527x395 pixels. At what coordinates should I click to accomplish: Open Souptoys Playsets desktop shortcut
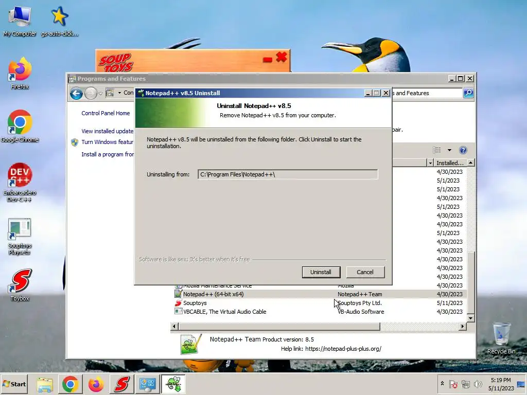20,237
